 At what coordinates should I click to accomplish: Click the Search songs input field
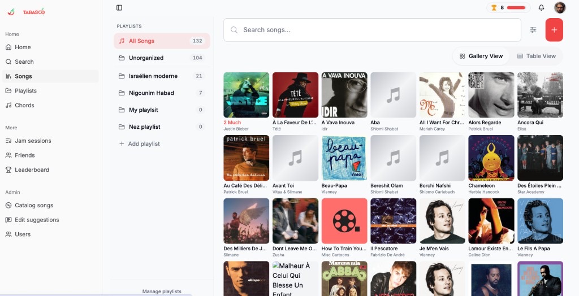(372, 30)
